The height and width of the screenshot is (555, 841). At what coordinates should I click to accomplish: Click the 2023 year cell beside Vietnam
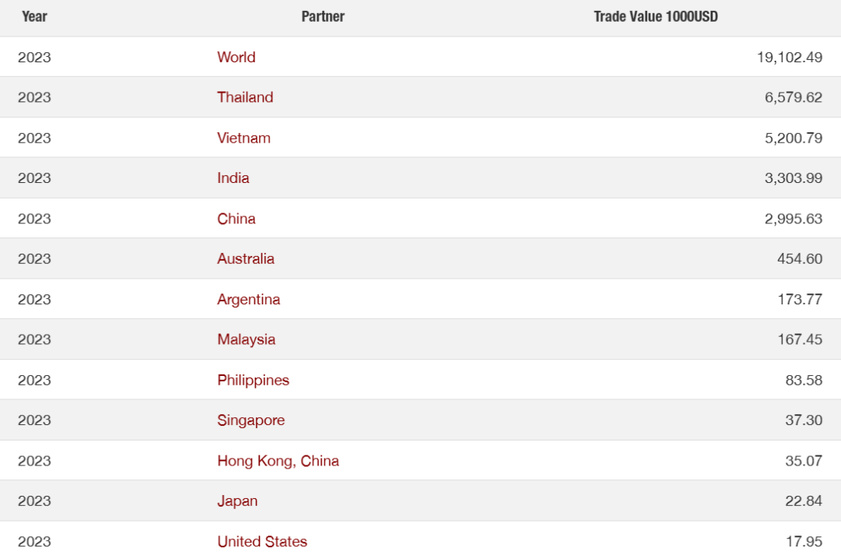click(x=34, y=138)
